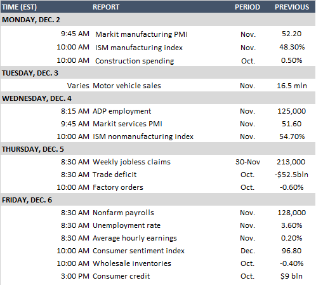Viewport: 316px width, 285px height.
Task: Select the Consumer credit row
Action: [x=158, y=276]
